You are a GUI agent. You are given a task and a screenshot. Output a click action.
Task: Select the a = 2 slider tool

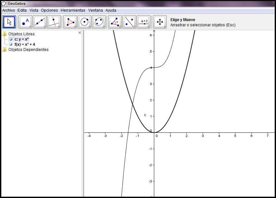(144, 21)
